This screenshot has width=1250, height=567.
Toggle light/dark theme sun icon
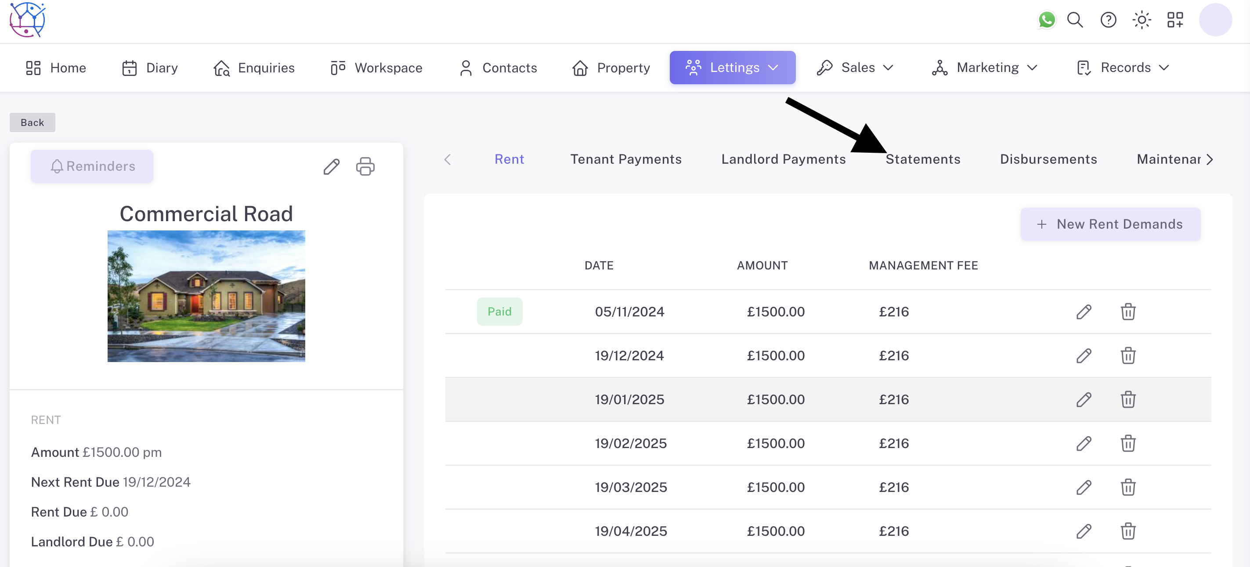(x=1142, y=20)
